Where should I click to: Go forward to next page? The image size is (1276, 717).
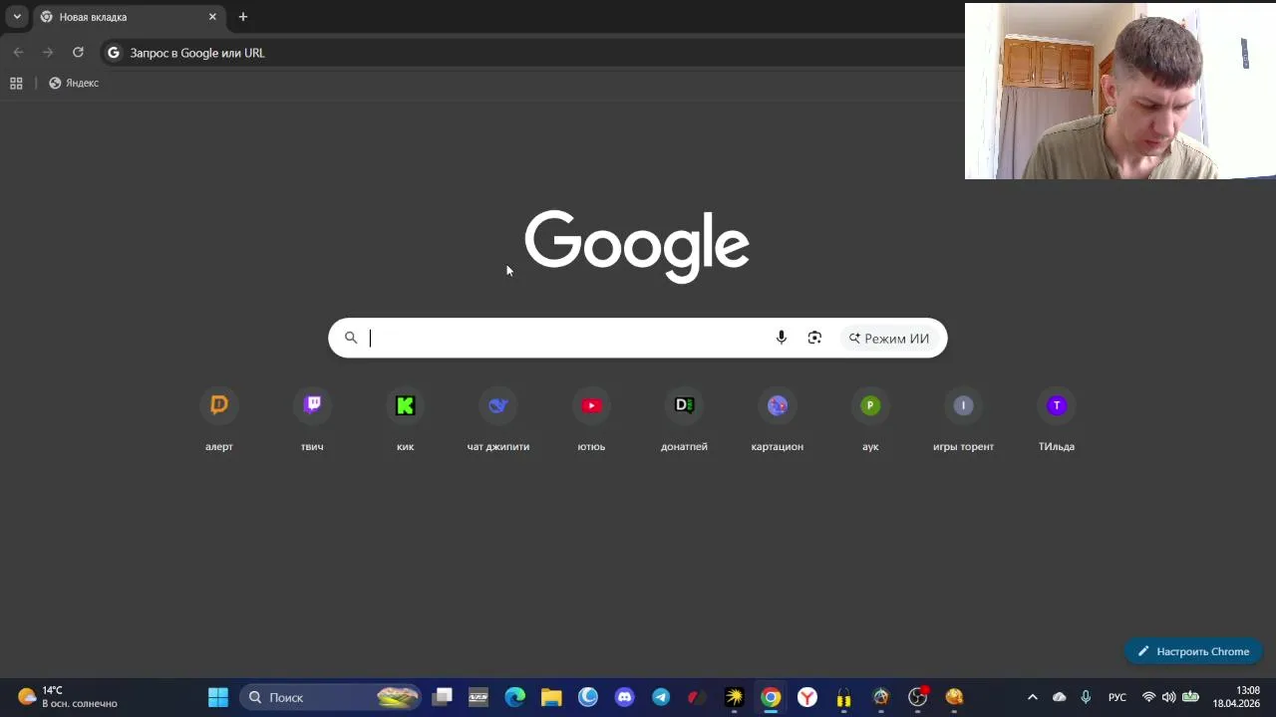click(x=48, y=53)
